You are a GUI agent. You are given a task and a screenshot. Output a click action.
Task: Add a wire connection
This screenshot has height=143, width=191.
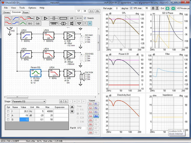(x=79, y=18)
